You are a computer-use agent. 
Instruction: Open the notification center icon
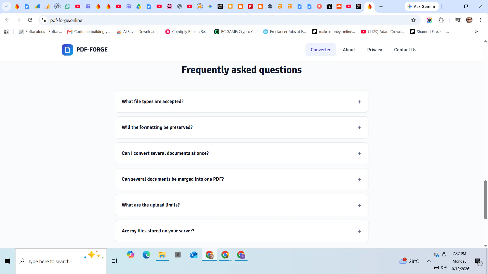point(478,261)
